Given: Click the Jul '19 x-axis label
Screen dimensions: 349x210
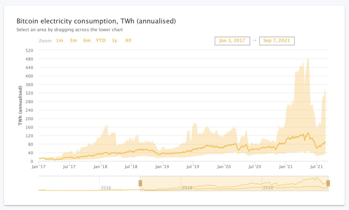Looking at the screenshot, I should pos(193,167).
